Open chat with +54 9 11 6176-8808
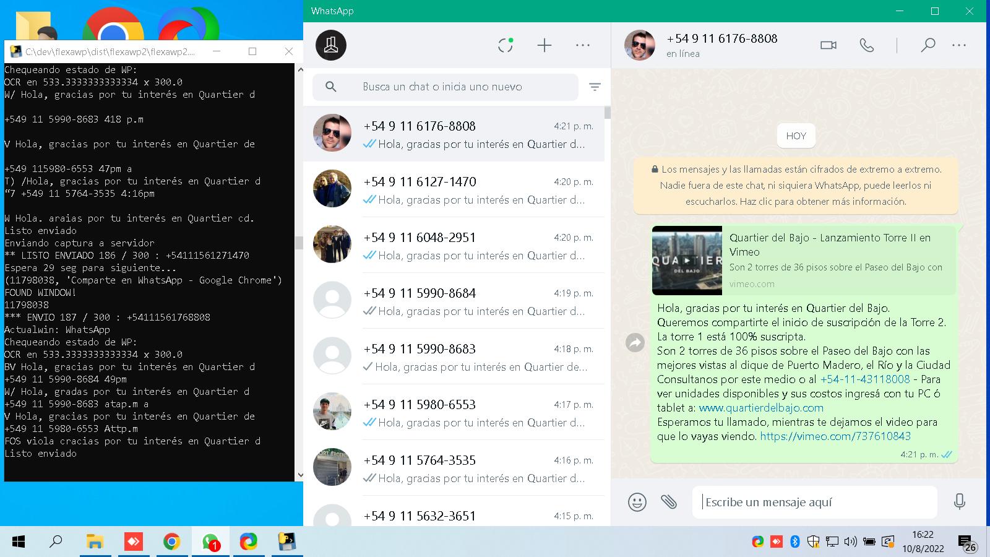The image size is (990, 557). (x=454, y=134)
